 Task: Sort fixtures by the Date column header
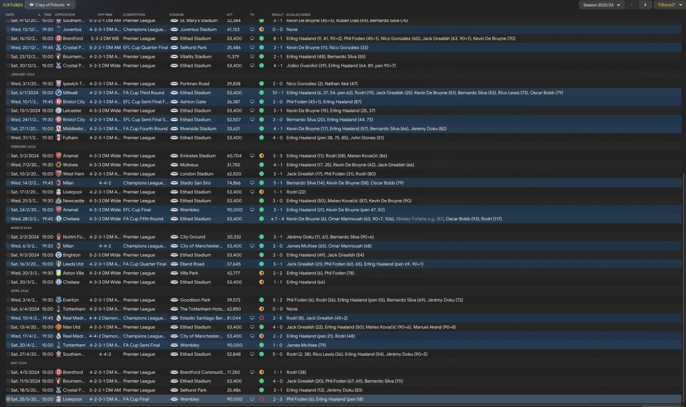pyautogui.click(x=10, y=14)
